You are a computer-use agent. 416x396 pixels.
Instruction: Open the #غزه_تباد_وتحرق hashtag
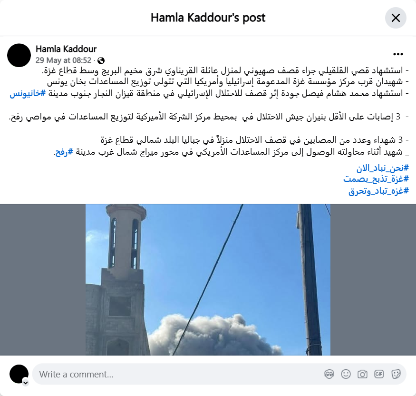[378, 191]
